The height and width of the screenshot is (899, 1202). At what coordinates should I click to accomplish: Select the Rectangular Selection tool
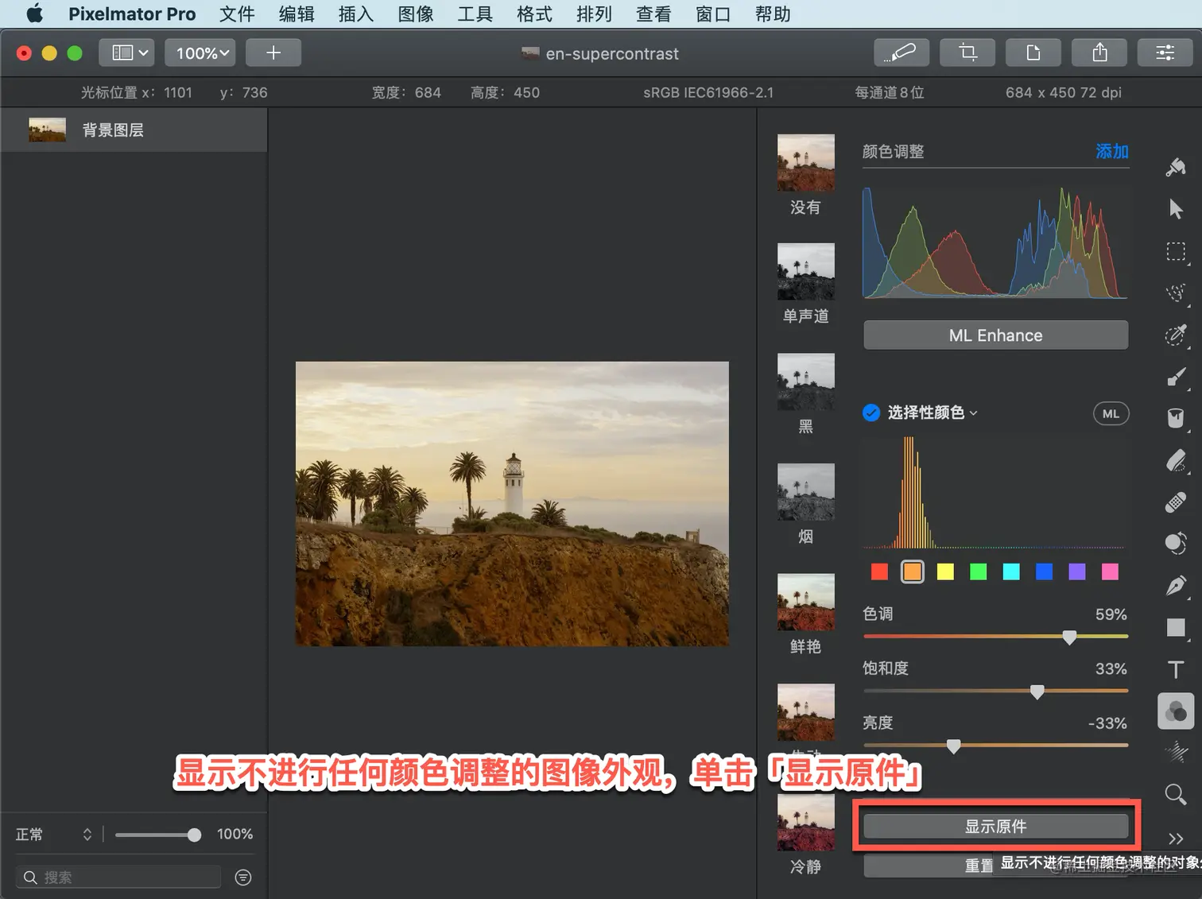pyautogui.click(x=1176, y=252)
